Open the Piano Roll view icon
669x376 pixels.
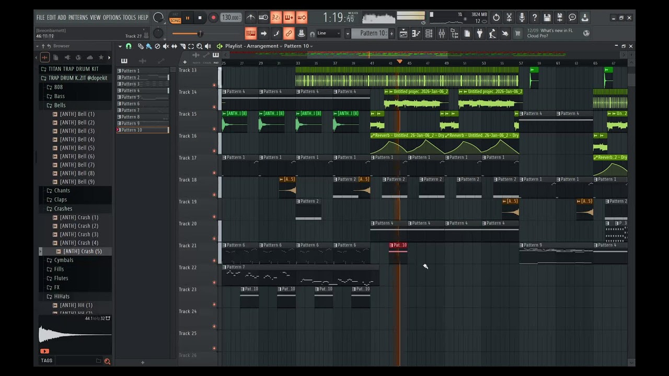coord(416,33)
